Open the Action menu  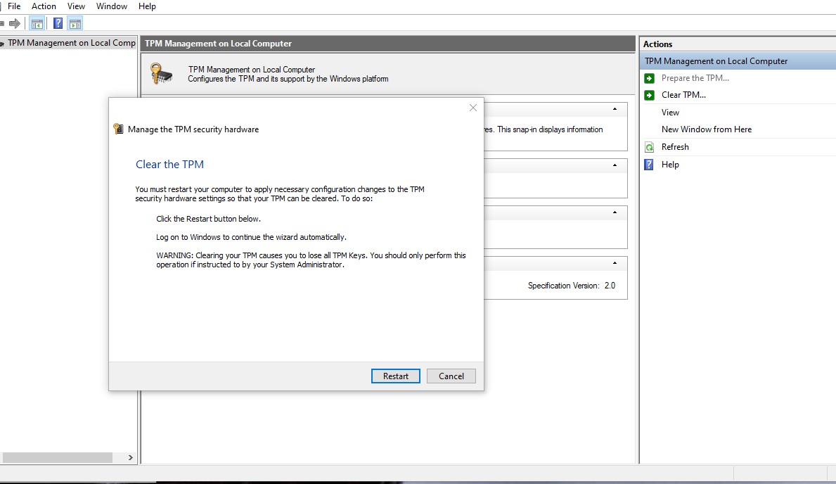[x=44, y=6]
